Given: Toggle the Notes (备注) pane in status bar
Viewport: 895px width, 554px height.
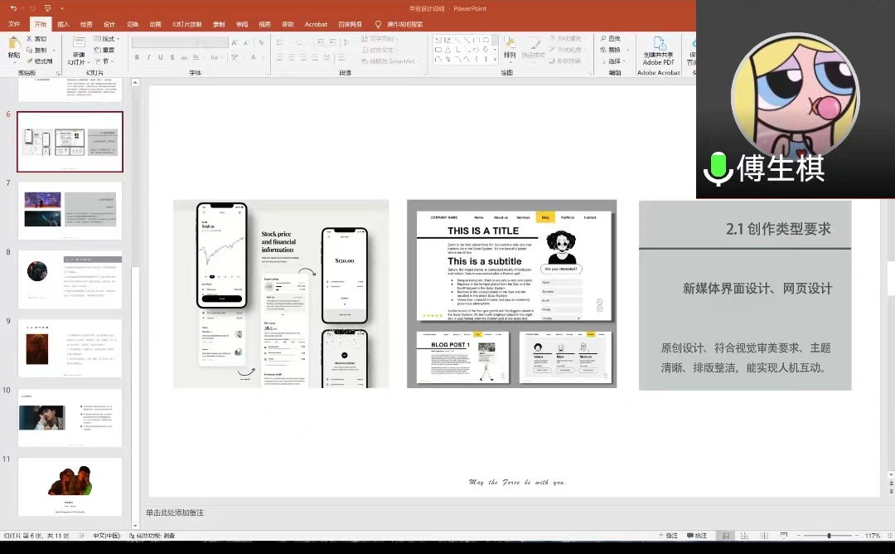Looking at the screenshot, I should click(666, 537).
